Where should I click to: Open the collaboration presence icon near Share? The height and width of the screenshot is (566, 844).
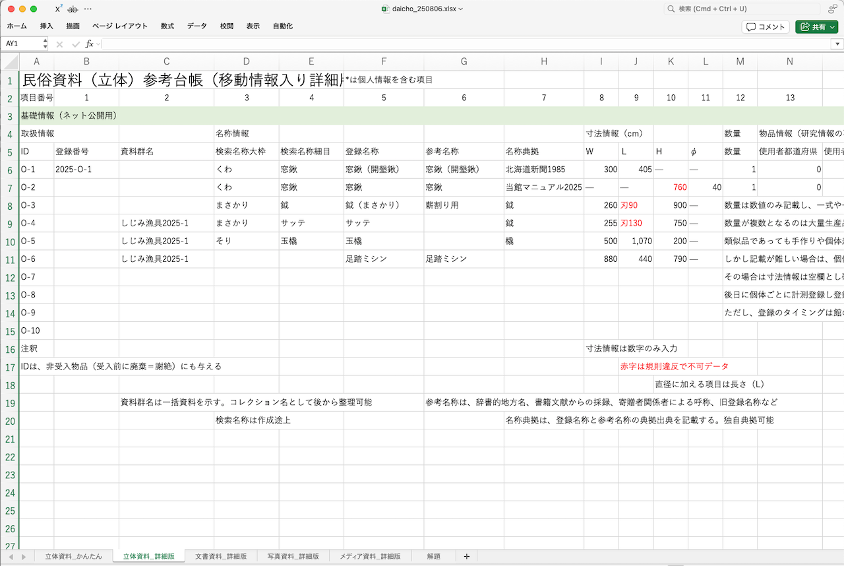832,9
